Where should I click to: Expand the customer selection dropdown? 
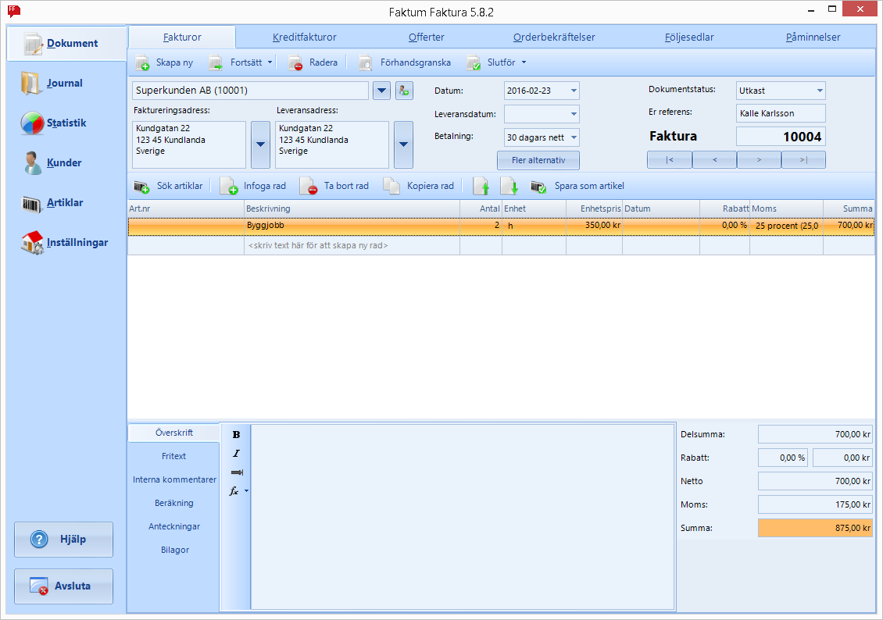tap(381, 90)
